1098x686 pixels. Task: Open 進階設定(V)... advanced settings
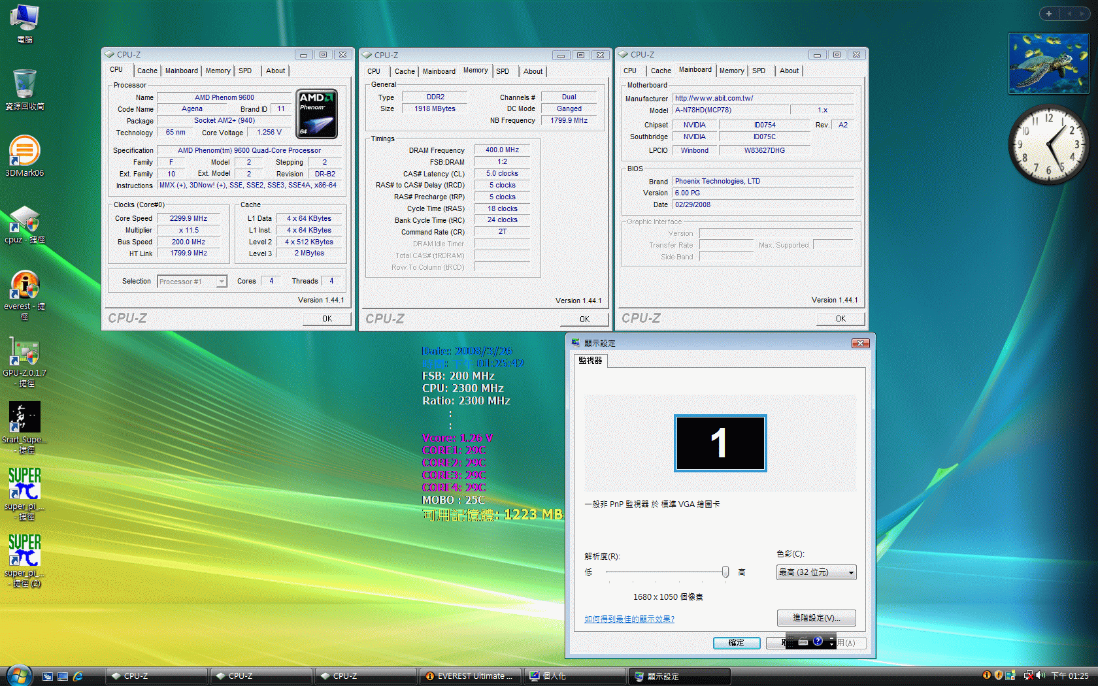coord(816,618)
